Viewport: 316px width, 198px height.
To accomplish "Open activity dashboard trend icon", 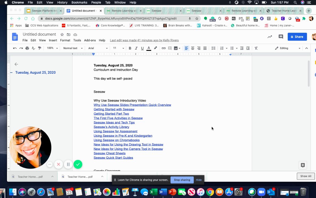I will click(270, 37).
